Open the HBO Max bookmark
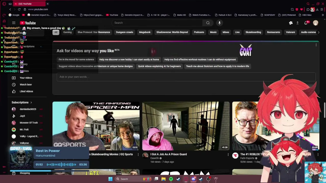Image resolution: width=326 pixels, height=183 pixels. [305, 15]
